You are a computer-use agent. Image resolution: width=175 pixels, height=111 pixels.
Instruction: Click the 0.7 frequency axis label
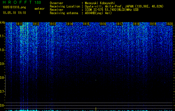coord(2,92)
